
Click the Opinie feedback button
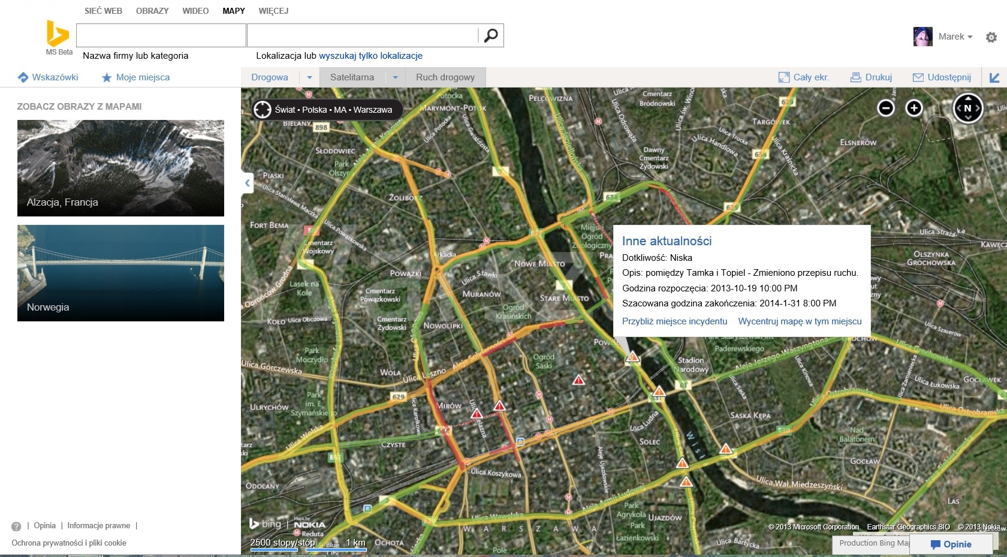[x=951, y=544]
